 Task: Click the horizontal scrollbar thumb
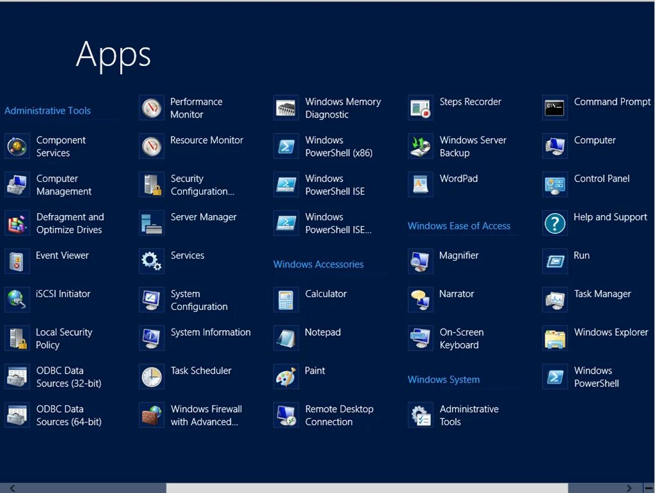[x=367, y=488]
